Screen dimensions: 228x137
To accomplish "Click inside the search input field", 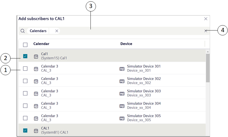I will tap(130, 31).
